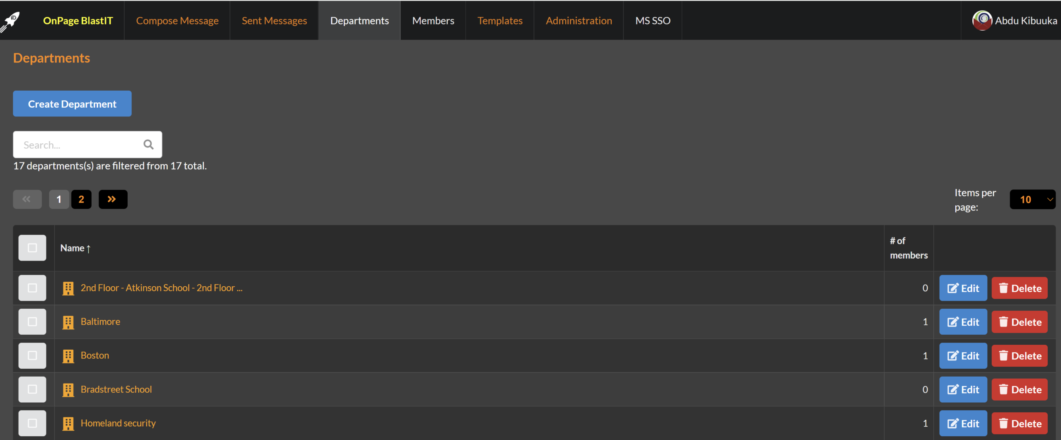The height and width of the screenshot is (440, 1061).
Task: Delete the Homeland security department
Action: 1020,423
